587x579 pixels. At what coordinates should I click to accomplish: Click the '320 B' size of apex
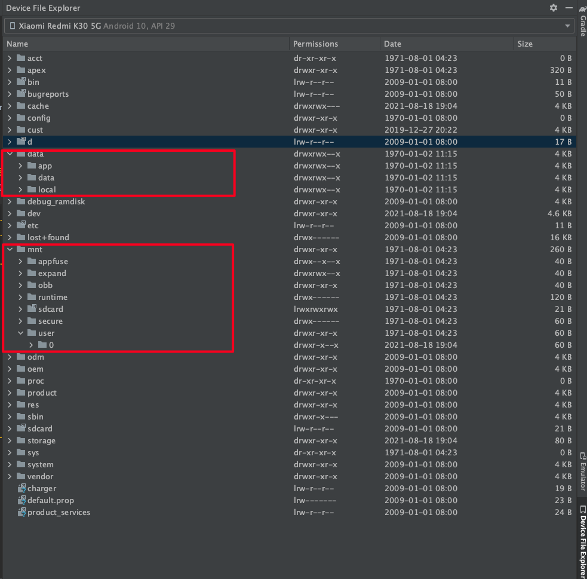pyautogui.click(x=560, y=70)
